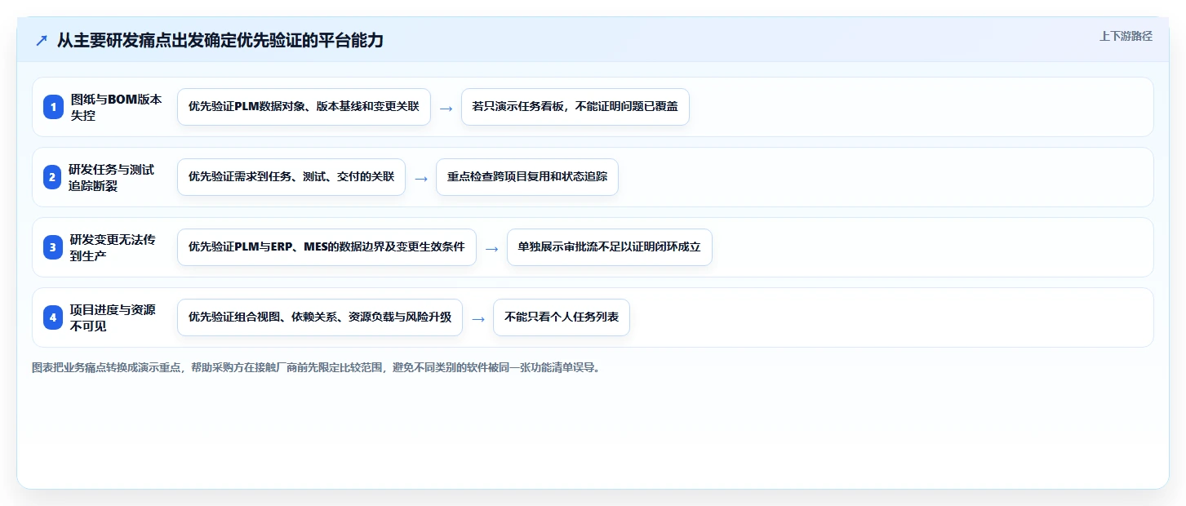Click the 若只演示任务看板，不能证明问题已覆盖 box
This screenshot has height=506, width=1186.
coord(575,107)
